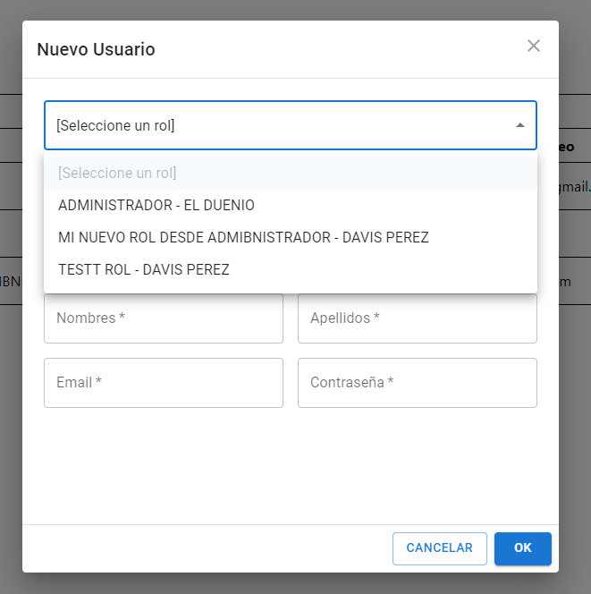Focus the Email input field
Image resolution: width=591 pixels, height=594 pixels.
[163, 383]
